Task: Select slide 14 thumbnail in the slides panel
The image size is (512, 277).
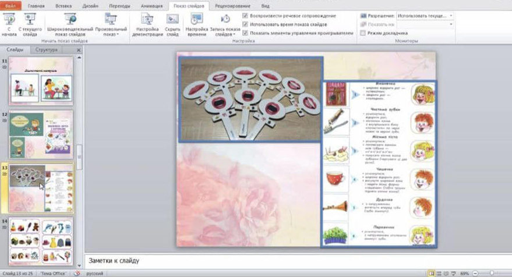Action: coord(40,240)
